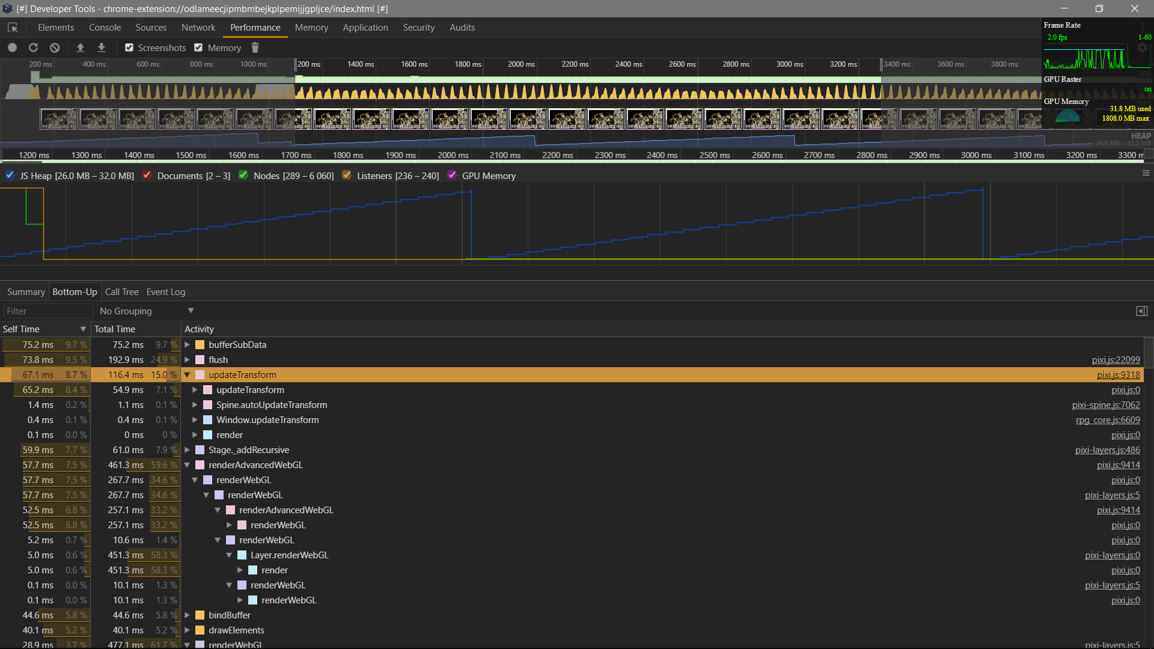Click the Load profile upload icon
Screen dimensions: 1154x649
80,48
